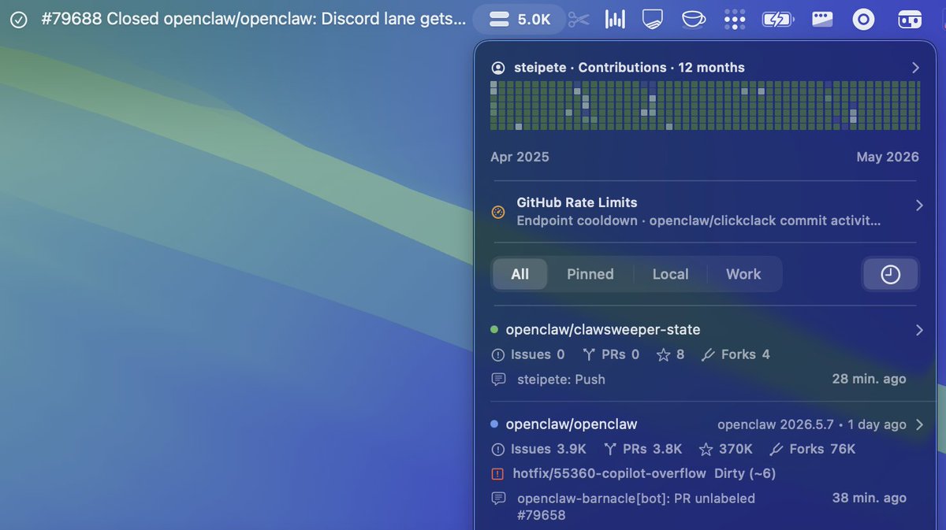This screenshot has width=946, height=530.
Task: Click openclaw/openclaw Issues 3.9K indicator
Action: 539,449
